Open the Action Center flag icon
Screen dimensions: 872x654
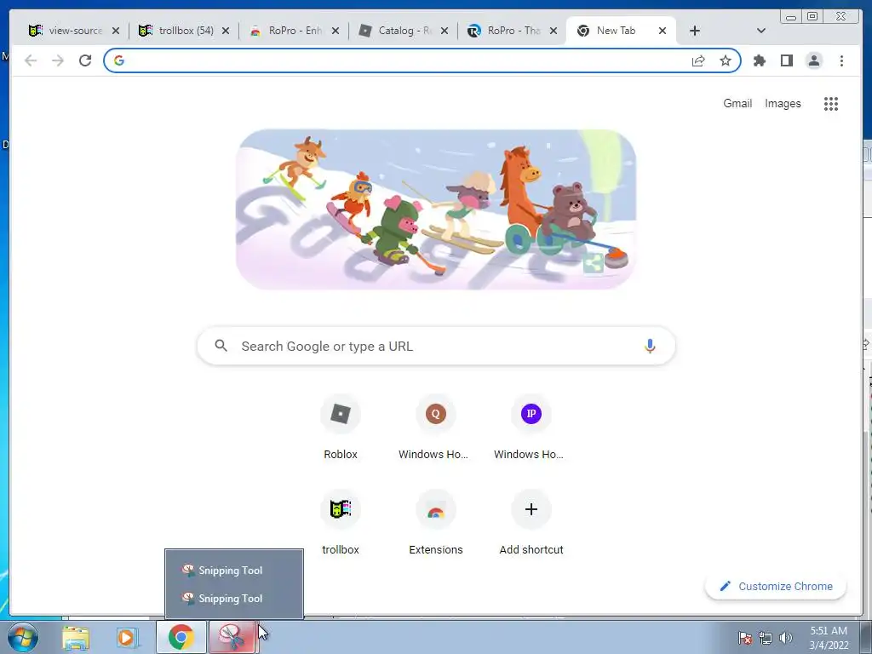click(x=745, y=638)
